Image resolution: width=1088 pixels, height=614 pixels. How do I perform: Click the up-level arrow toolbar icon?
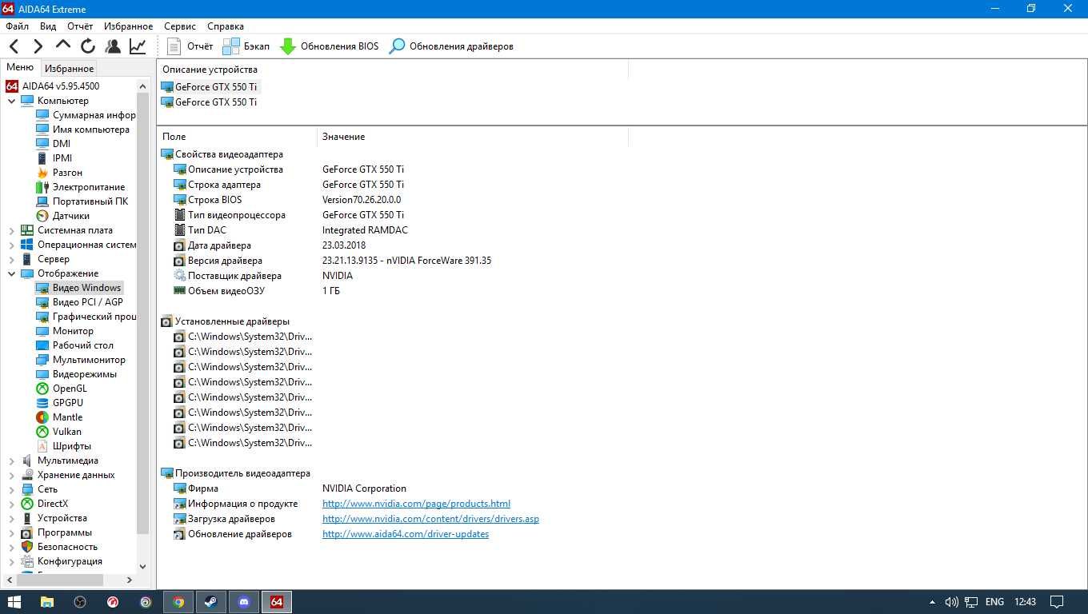click(62, 46)
